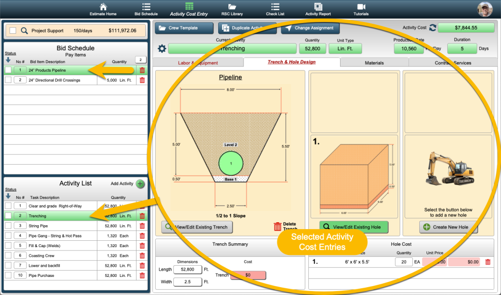Delete Pipe Gang - String & Hot Pass
The height and width of the screenshot is (295, 501).
point(142,236)
